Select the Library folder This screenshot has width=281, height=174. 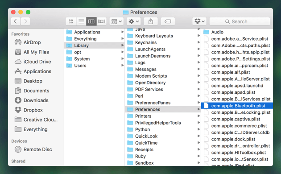click(94, 46)
